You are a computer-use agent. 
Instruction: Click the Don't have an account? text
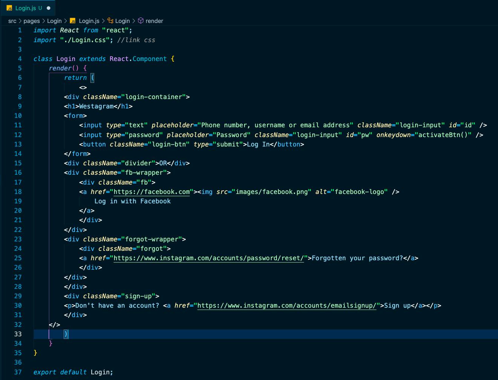(x=117, y=305)
